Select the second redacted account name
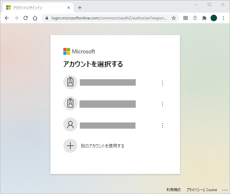This screenshot has height=194, width=230. (x=107, y=104)
